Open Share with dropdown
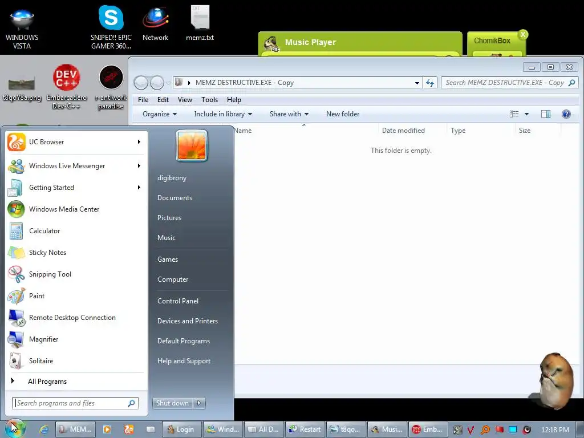The width and height of the screenshot is (584, 438). click(x=289, y=114)
